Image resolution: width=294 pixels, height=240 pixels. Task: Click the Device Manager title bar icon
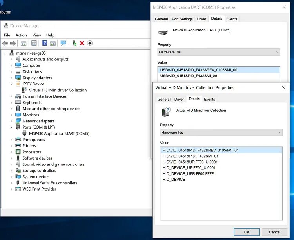pos(6,25)
